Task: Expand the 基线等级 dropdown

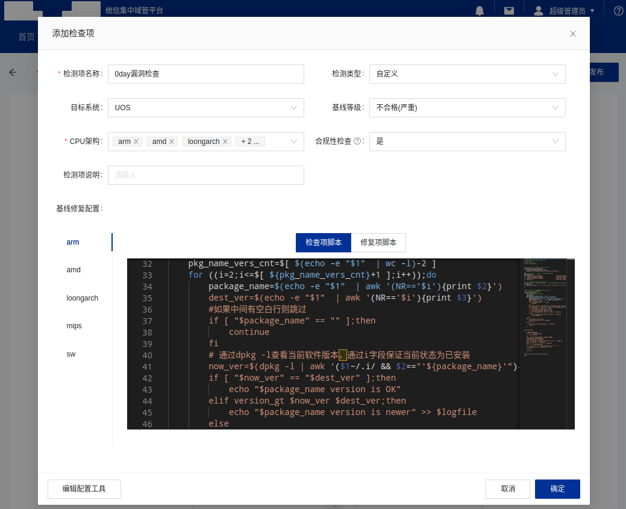Action: (467, 108)
